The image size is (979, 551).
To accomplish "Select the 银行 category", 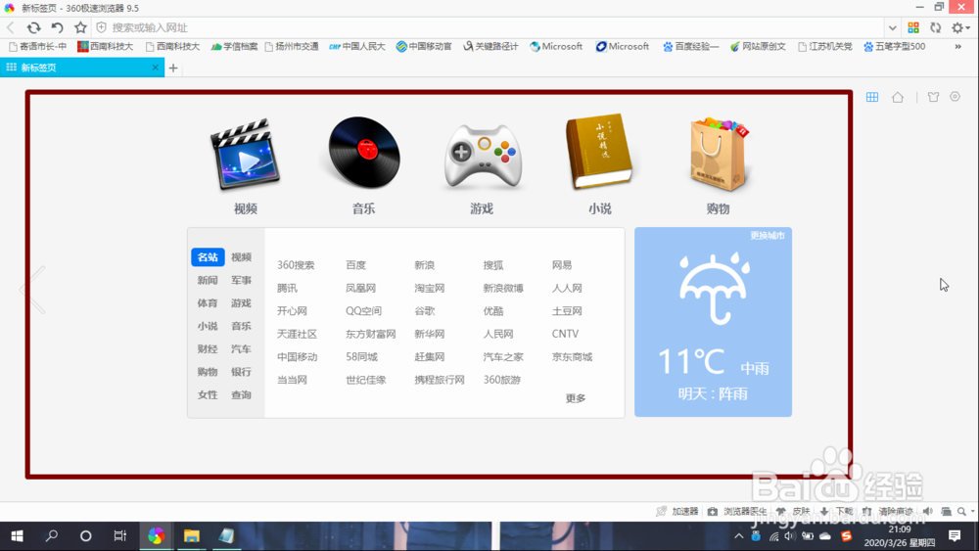I will click(241, 372).
